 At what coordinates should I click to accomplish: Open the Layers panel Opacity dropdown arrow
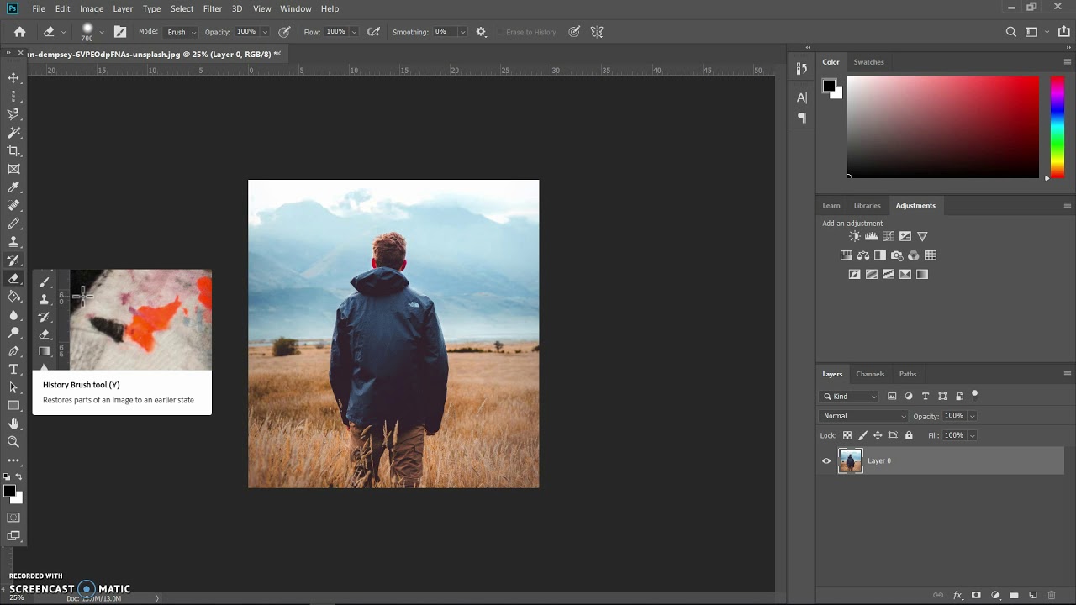[973, 416]
